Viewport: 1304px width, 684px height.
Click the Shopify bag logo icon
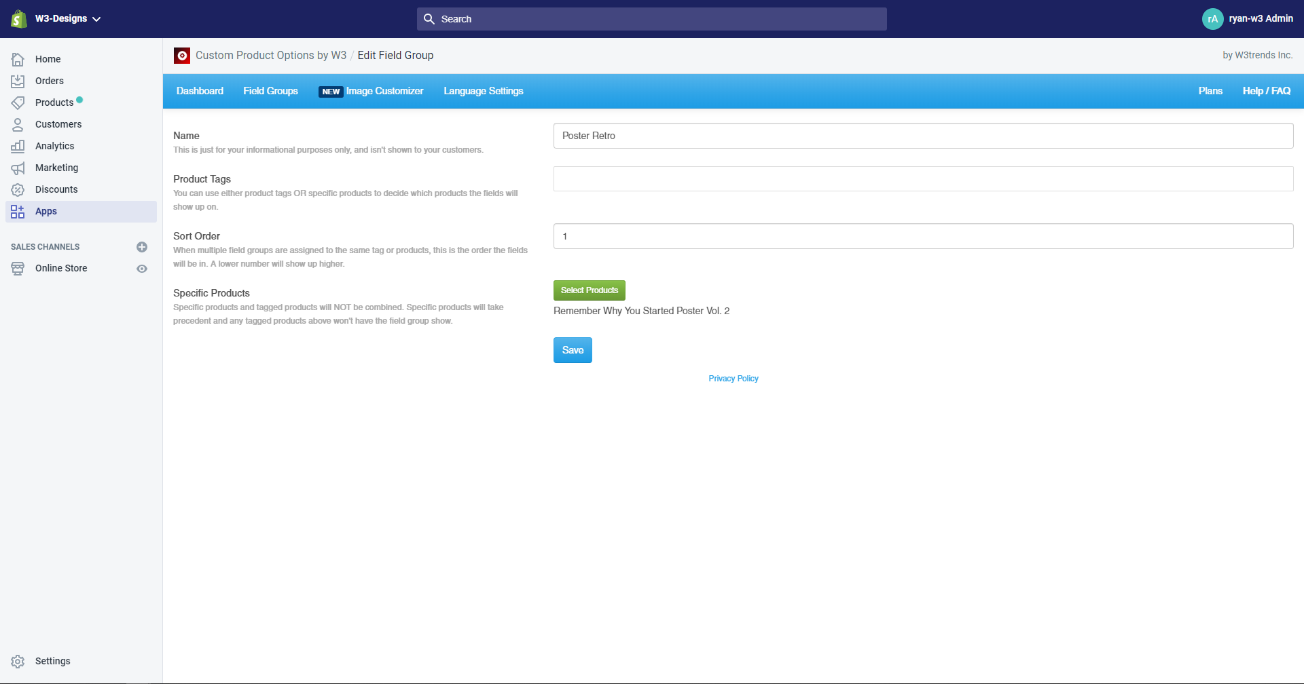click(x=19, y=19)
